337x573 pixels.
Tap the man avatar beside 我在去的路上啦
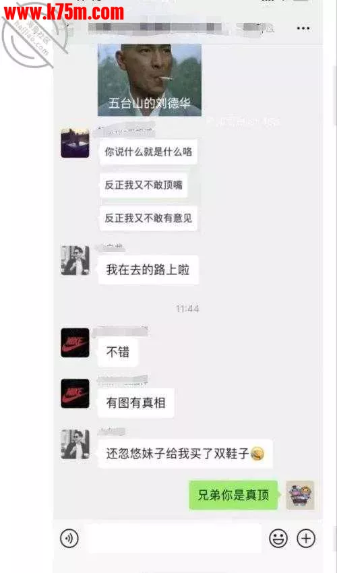click(75, 261)
